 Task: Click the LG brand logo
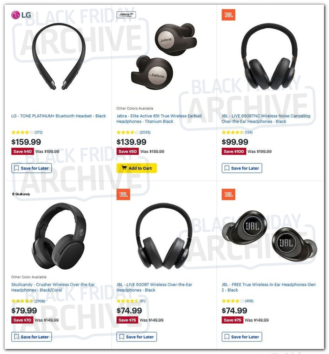coord(21,15)
